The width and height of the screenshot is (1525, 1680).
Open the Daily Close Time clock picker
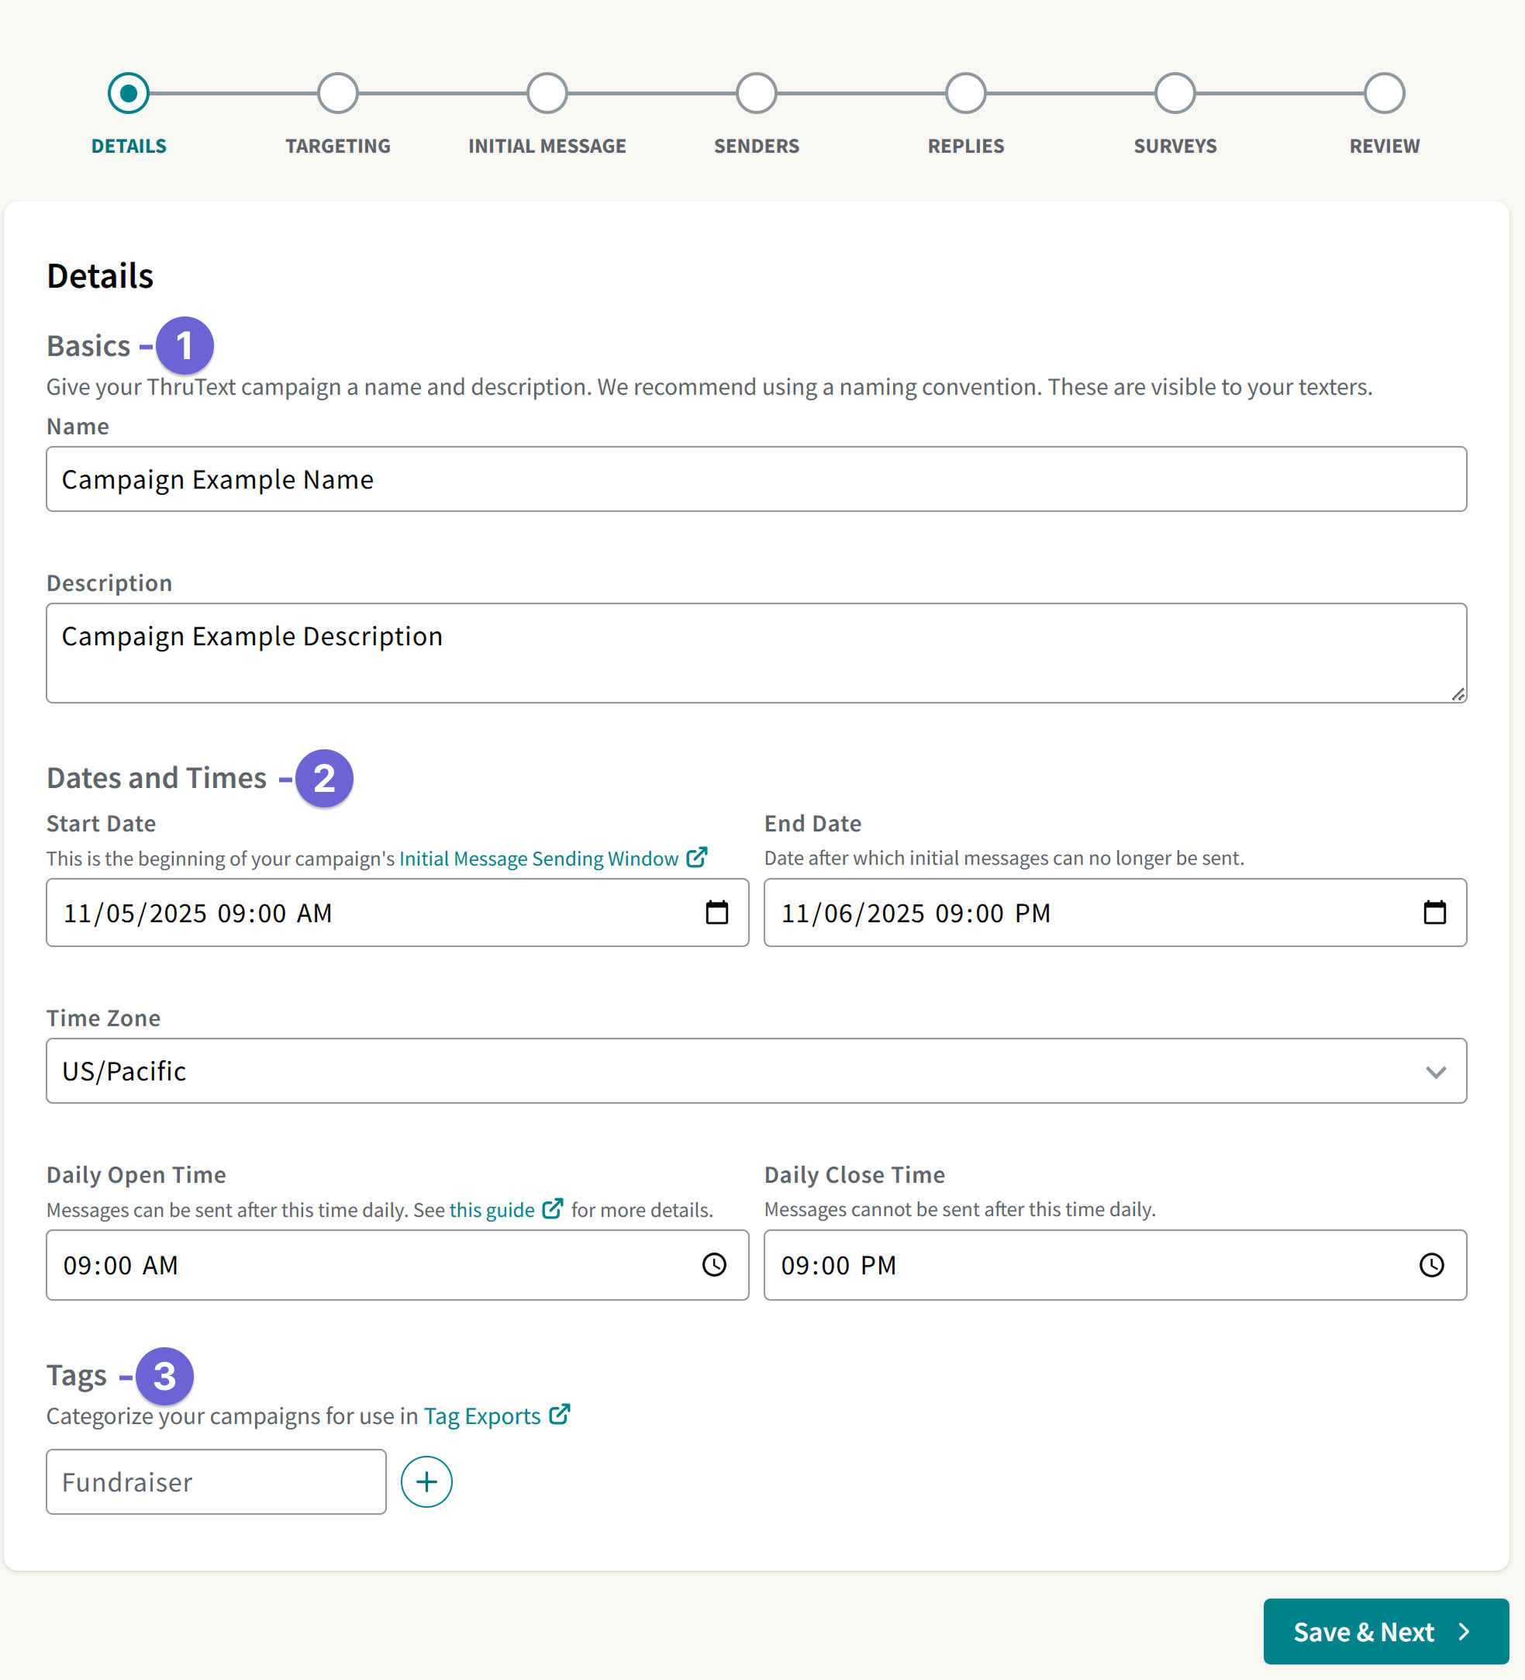pos(1432,1265)
